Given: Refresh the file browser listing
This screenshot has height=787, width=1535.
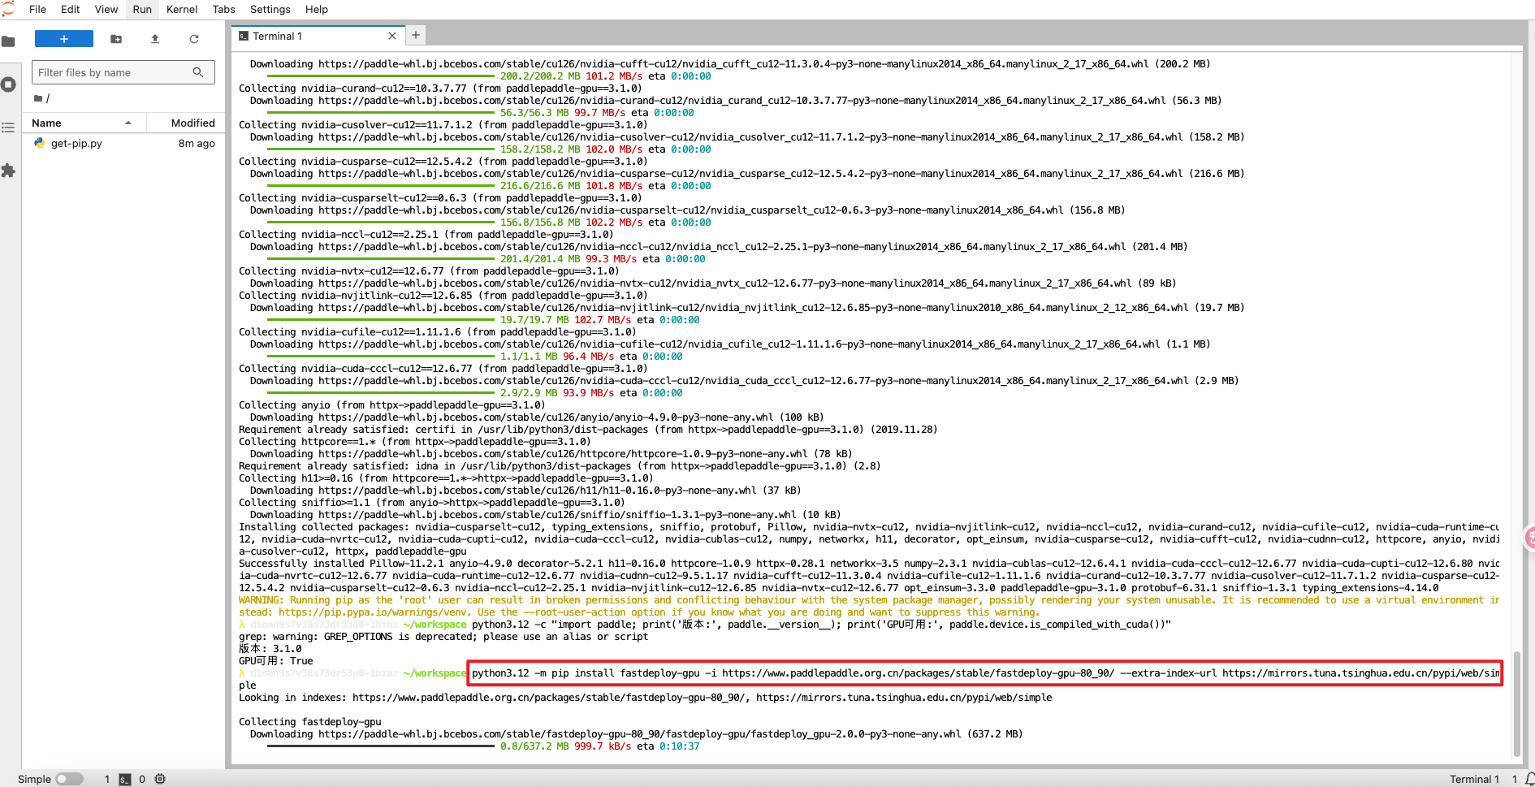Looking at the screenshot, I should pos(194,39).
